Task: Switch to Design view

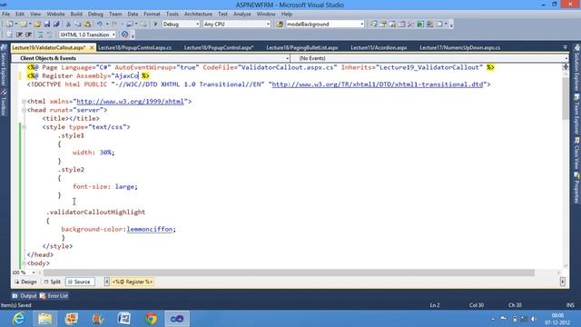Action: pyautogui.click(x=25, y=282)
